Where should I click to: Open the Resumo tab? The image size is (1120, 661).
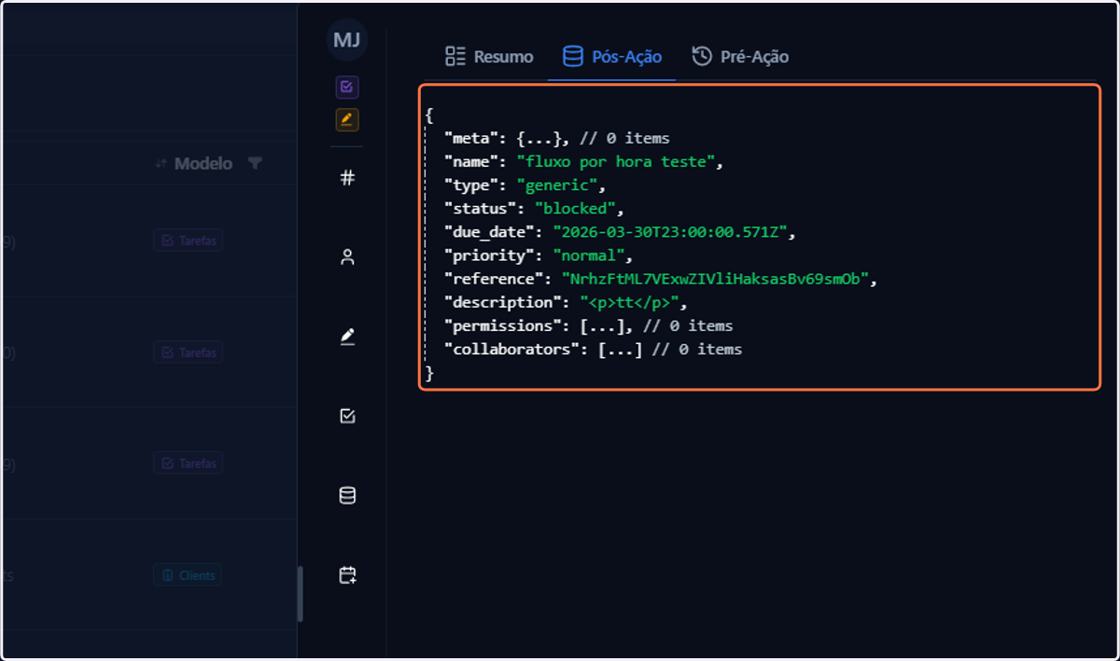489,57
